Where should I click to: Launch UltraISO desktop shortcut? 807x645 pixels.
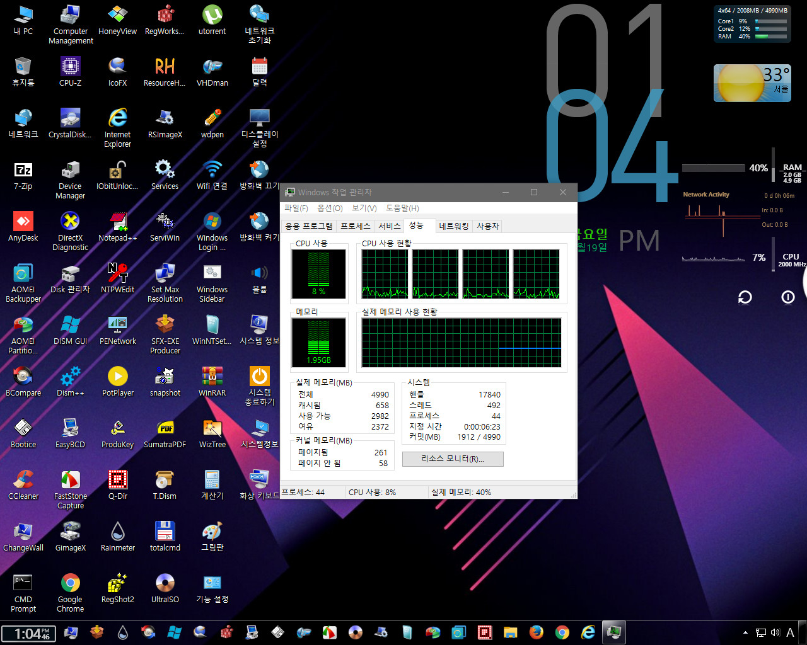tap(165, 588)
